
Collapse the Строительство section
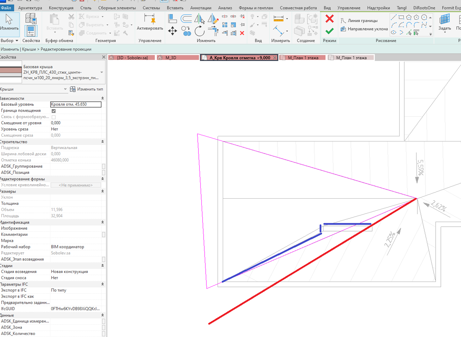(x=102, y=142)
